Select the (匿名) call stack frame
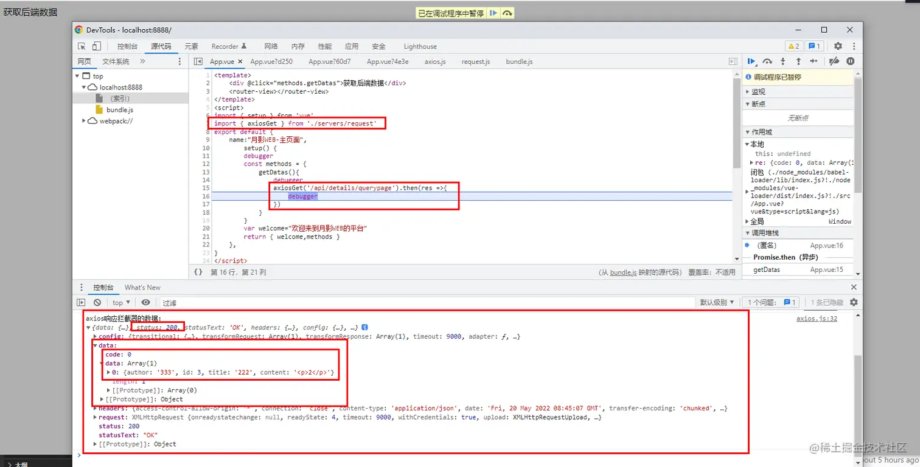920x467 pixels. (x=798, y=245)
